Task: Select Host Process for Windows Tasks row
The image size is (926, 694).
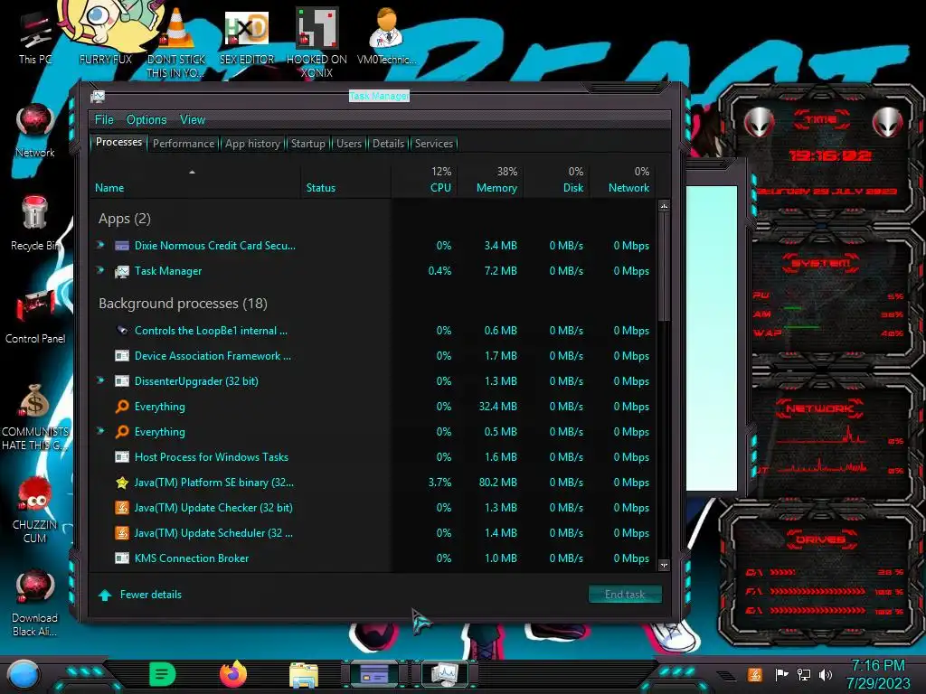Action: [x=373, y=456]
